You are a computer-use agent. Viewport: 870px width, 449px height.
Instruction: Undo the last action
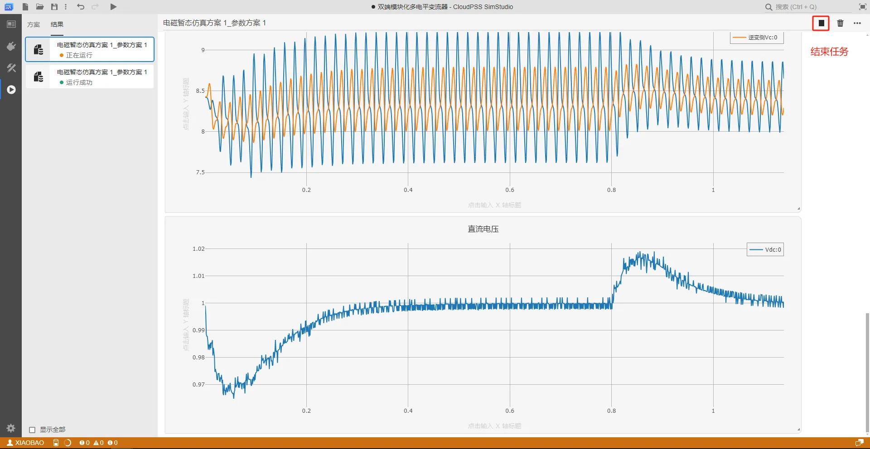pos(81,7)
